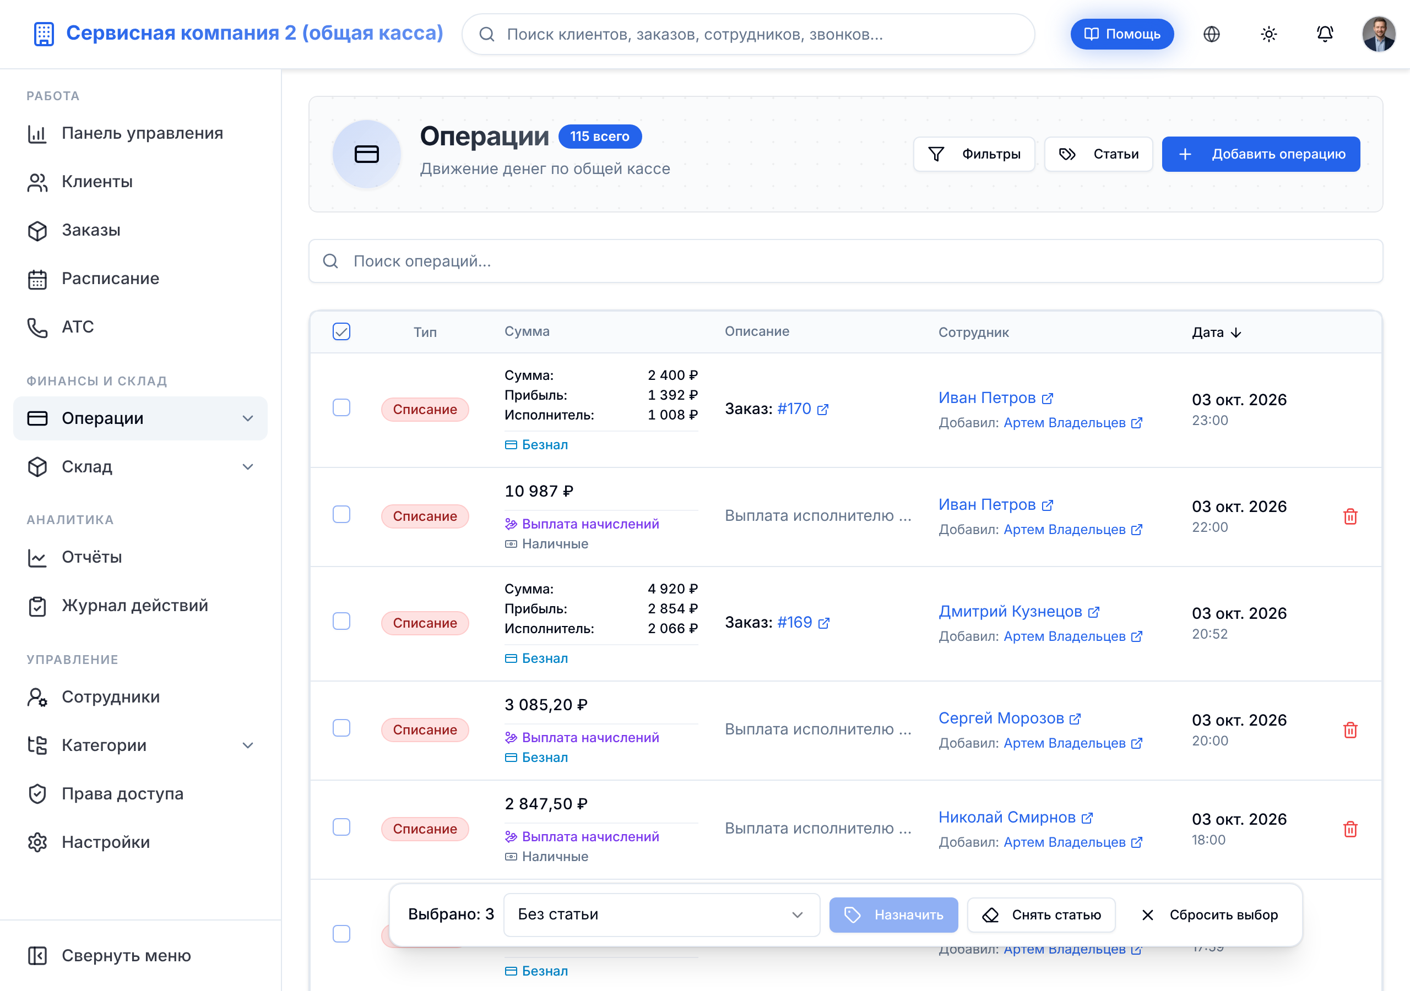Sort by the Дата column arrow
Image resolution: width=1410 pixels, height=991 pixels.
(1236, 333)
